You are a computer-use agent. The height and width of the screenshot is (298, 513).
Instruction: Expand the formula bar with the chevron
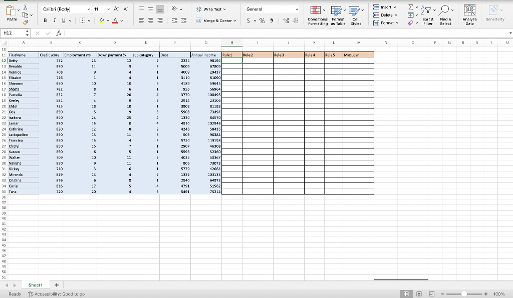pos(510,33)
